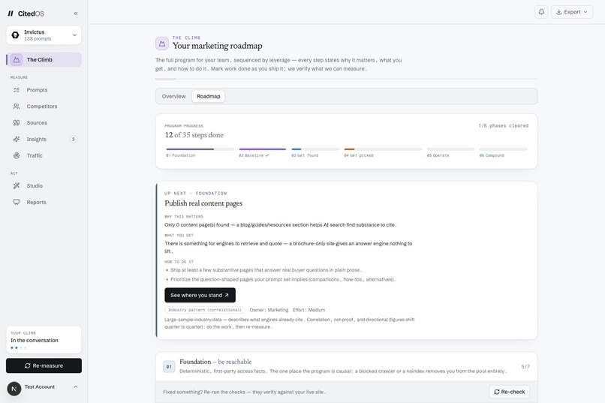The image size is (605, 403).
Task: Open the notifications bell
Action: click(x=541, y=12)
